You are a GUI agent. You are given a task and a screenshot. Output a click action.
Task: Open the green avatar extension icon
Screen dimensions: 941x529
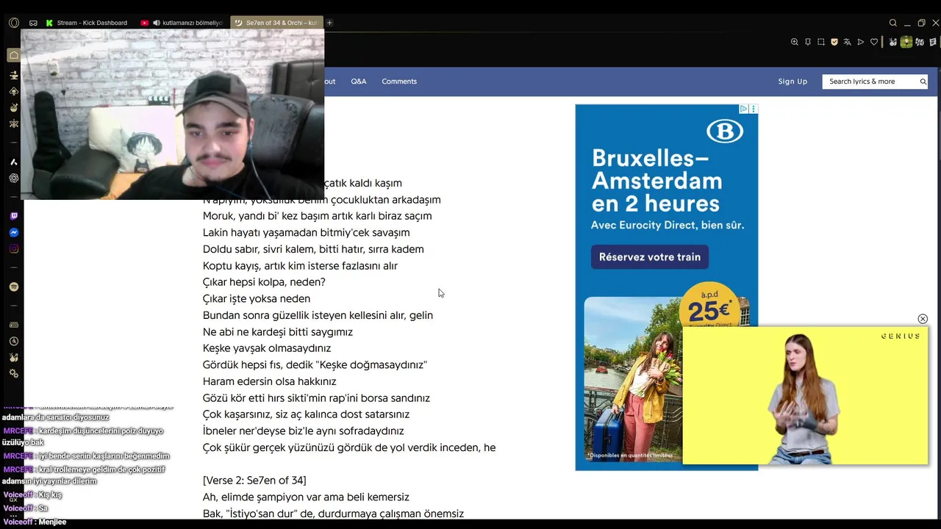tap(906, 42)
